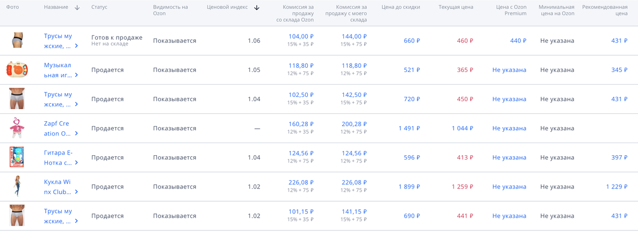Image resolution: width=638 pixels, height=232 pixels.
Task: Edit current price 1 044 ₽
Action: click(x=462, y=128)
